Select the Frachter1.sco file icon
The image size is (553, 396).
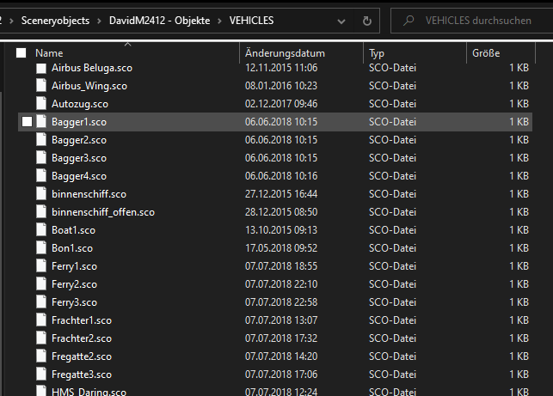[x=41, y=320]
